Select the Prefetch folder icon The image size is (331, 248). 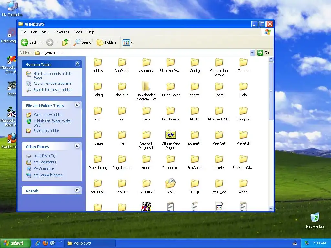pos(243,135)
